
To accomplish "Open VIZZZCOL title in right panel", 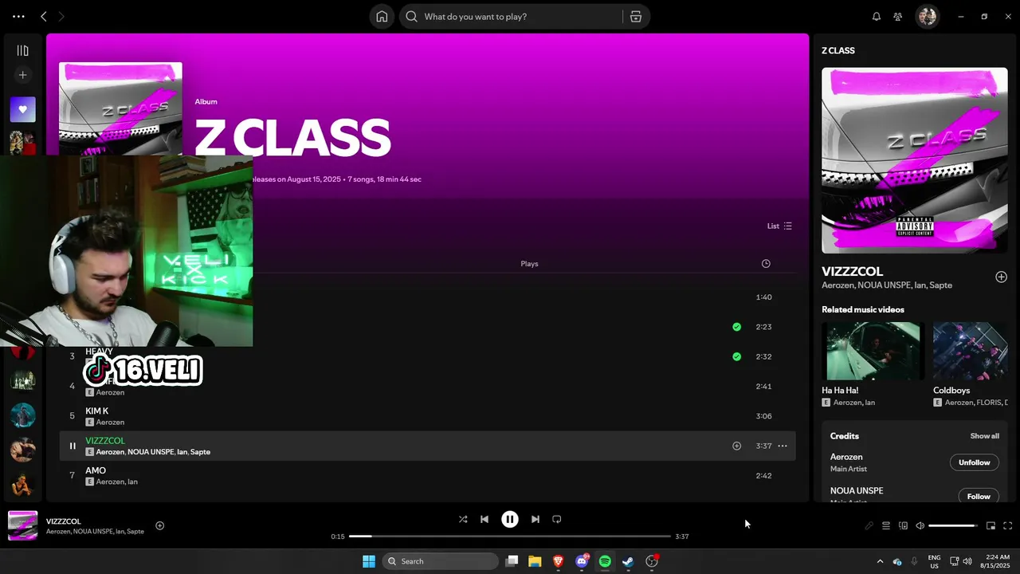I will (x=852, y=272).
